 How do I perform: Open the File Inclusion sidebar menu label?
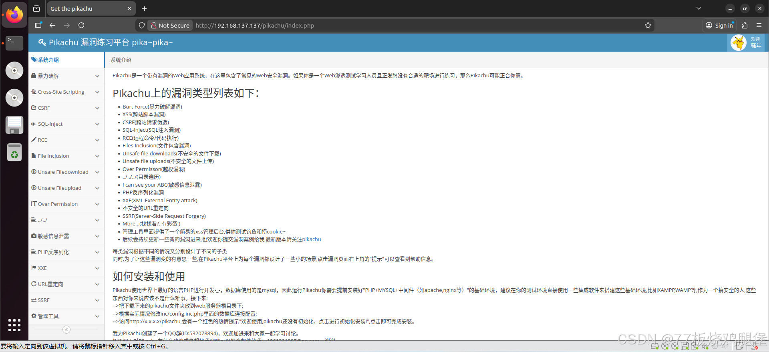[53, 156]
